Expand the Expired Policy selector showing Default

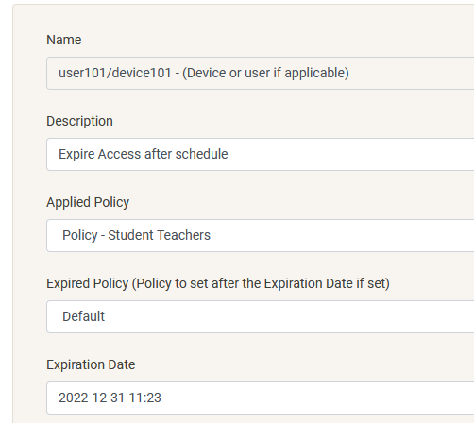(x=261, y=316)
